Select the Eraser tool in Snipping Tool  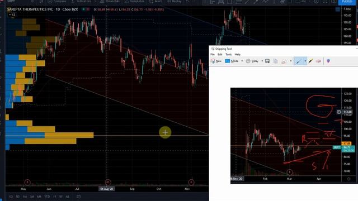tap(318, 61)
